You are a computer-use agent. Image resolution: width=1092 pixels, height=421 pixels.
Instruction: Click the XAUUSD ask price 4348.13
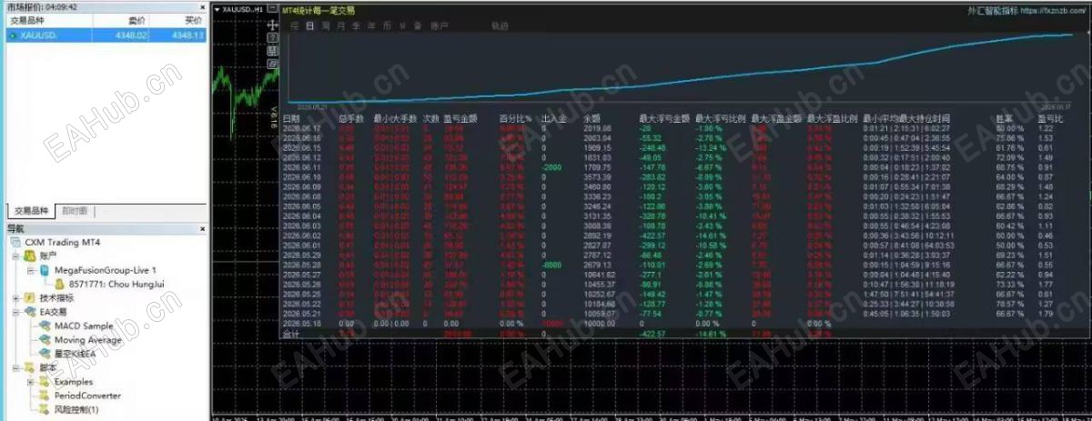(188, 35)
